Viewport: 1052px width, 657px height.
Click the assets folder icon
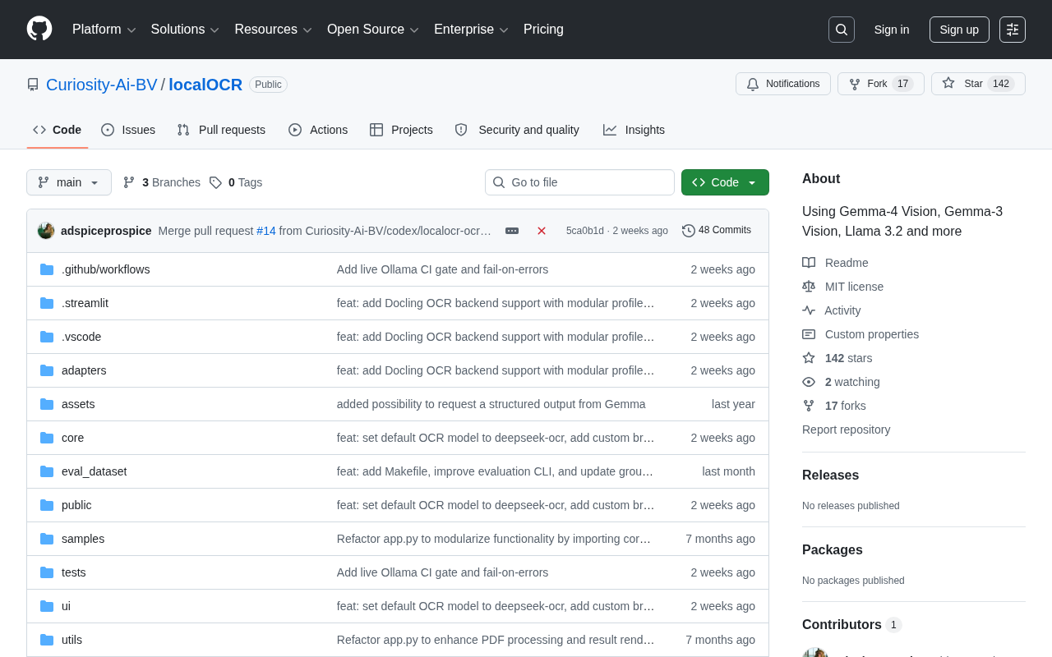pyautogui.click(x=47, y=404)
